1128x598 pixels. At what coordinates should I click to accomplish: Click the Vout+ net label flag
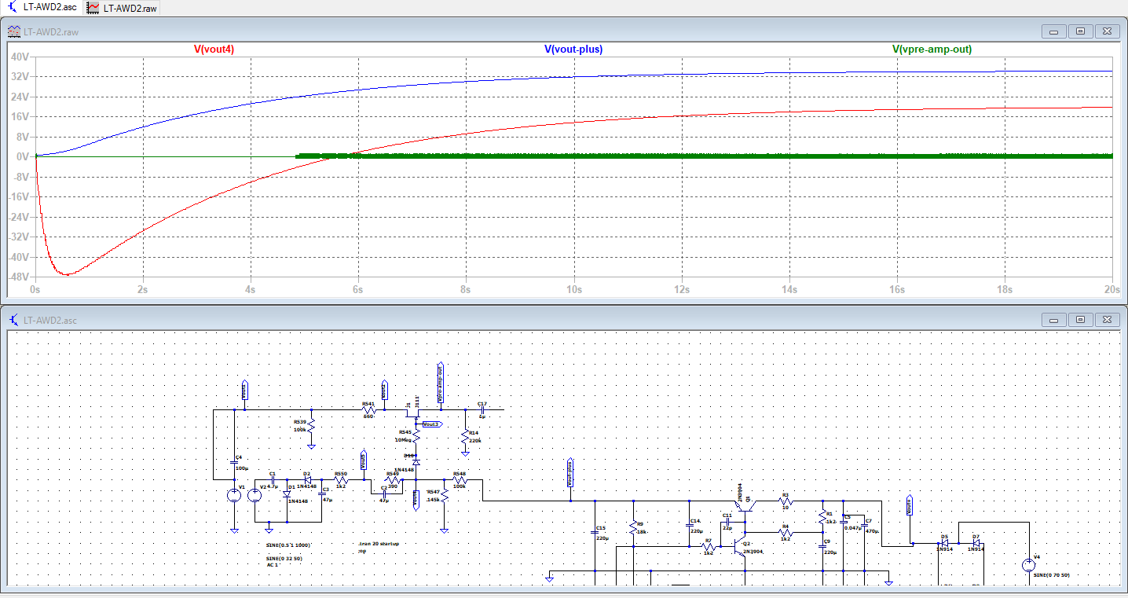tap(910, 506)
